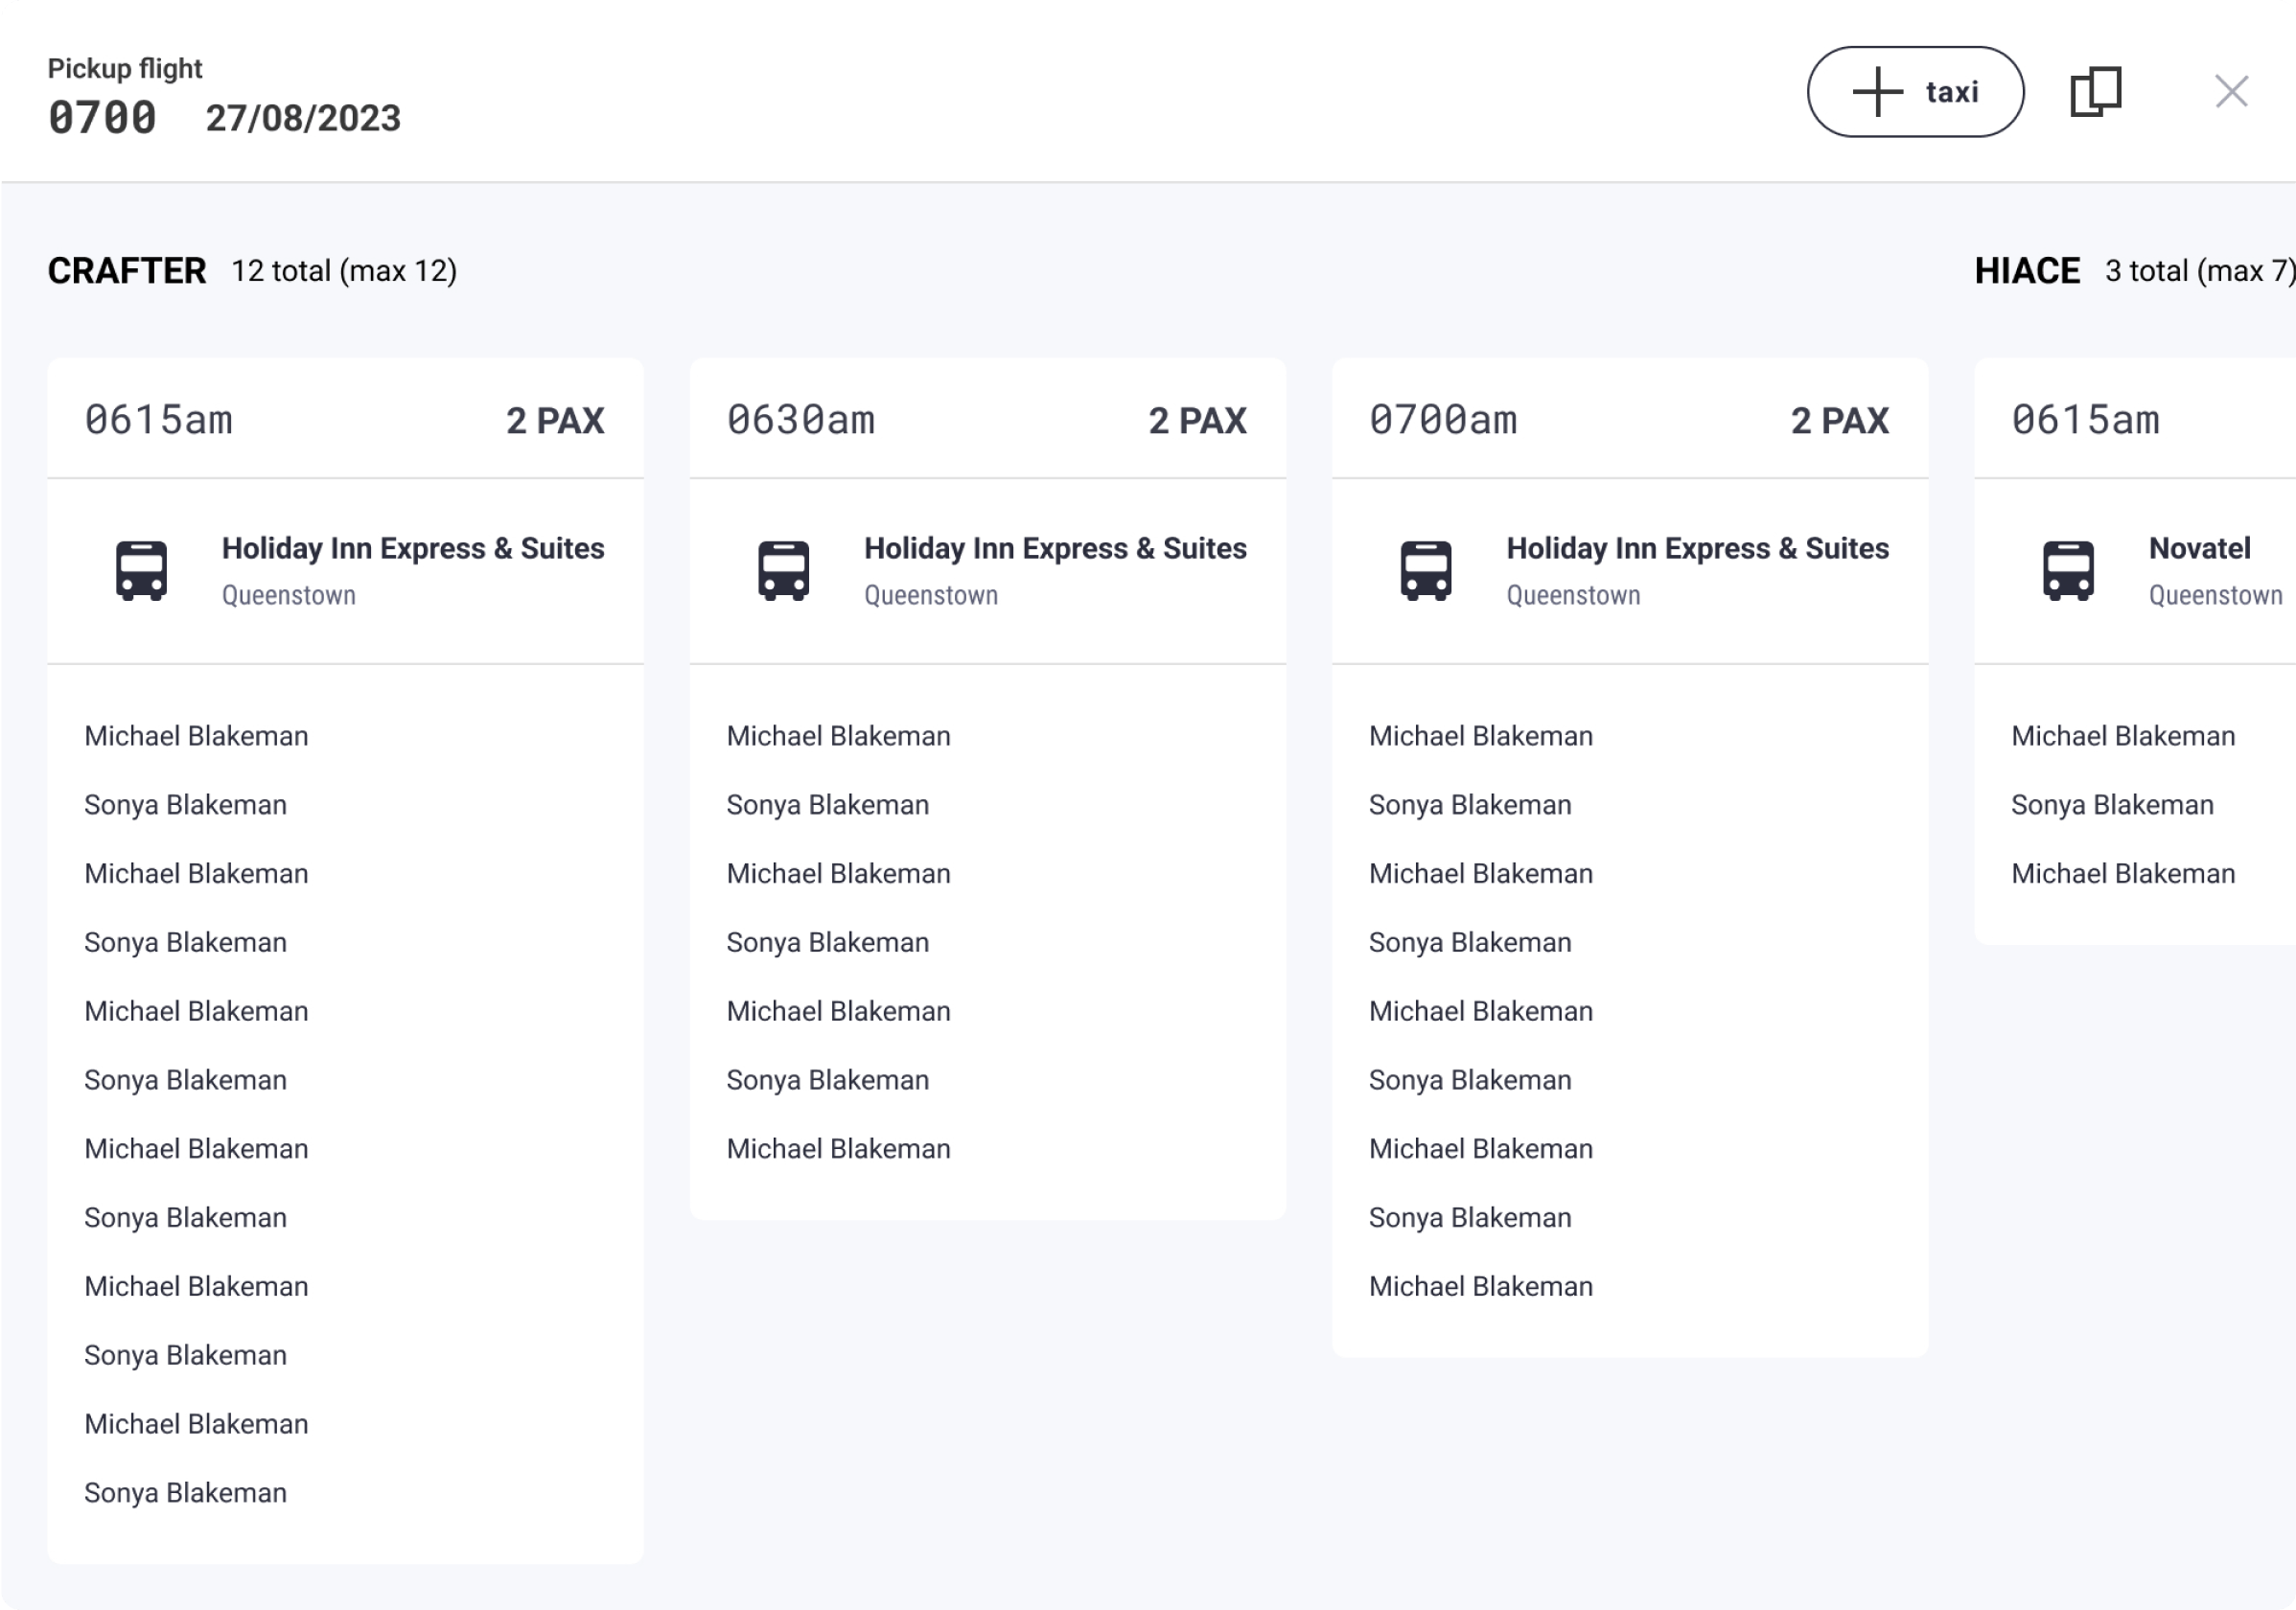
Task: Click the copy/duplicate icon in header
Action: pyautogui.click(x=2094, y=92)
